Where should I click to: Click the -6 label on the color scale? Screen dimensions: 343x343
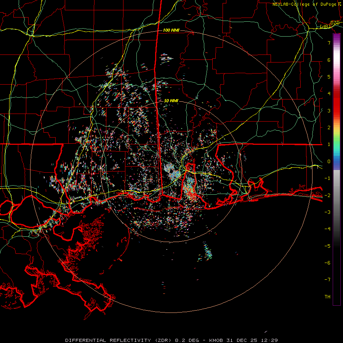(x=327, y=263)
